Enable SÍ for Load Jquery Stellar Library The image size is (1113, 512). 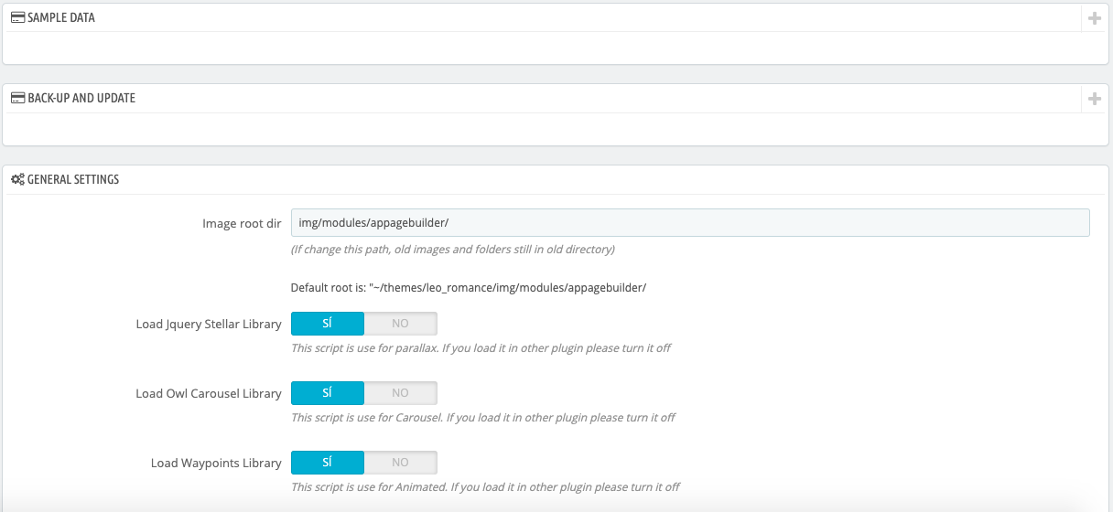[x=328, y=324]
